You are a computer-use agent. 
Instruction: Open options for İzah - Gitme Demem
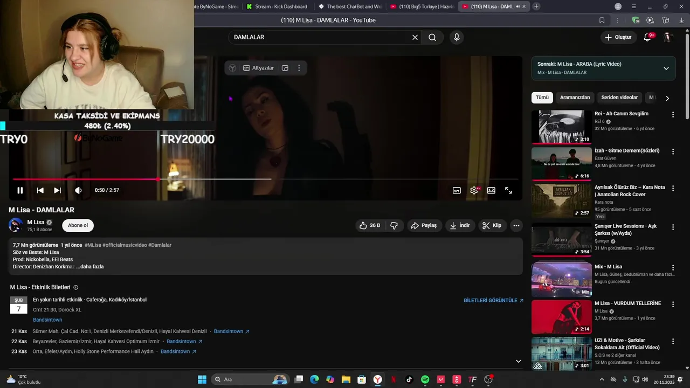click(x=673, y=151)
